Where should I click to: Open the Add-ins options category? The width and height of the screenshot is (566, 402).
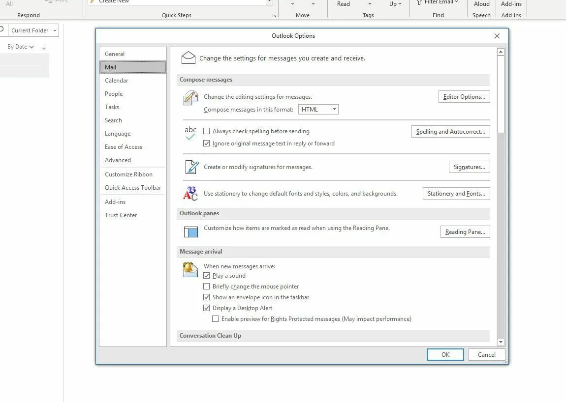pyautogui.click(x=133, y=202)
